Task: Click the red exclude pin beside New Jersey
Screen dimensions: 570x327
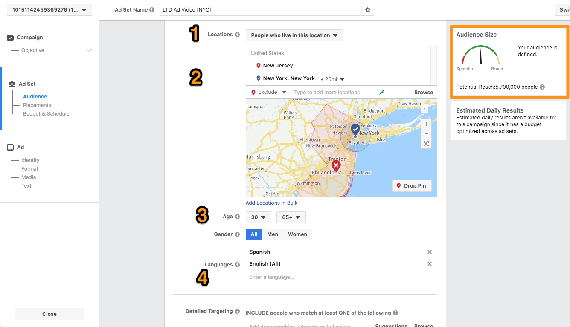Action: pos(258,66)
